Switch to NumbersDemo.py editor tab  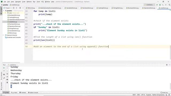pos(88,8)
